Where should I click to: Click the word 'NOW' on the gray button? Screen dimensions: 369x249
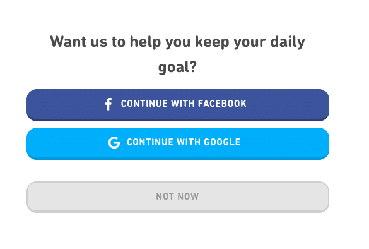pyautogui.click(x=188, y=197)
